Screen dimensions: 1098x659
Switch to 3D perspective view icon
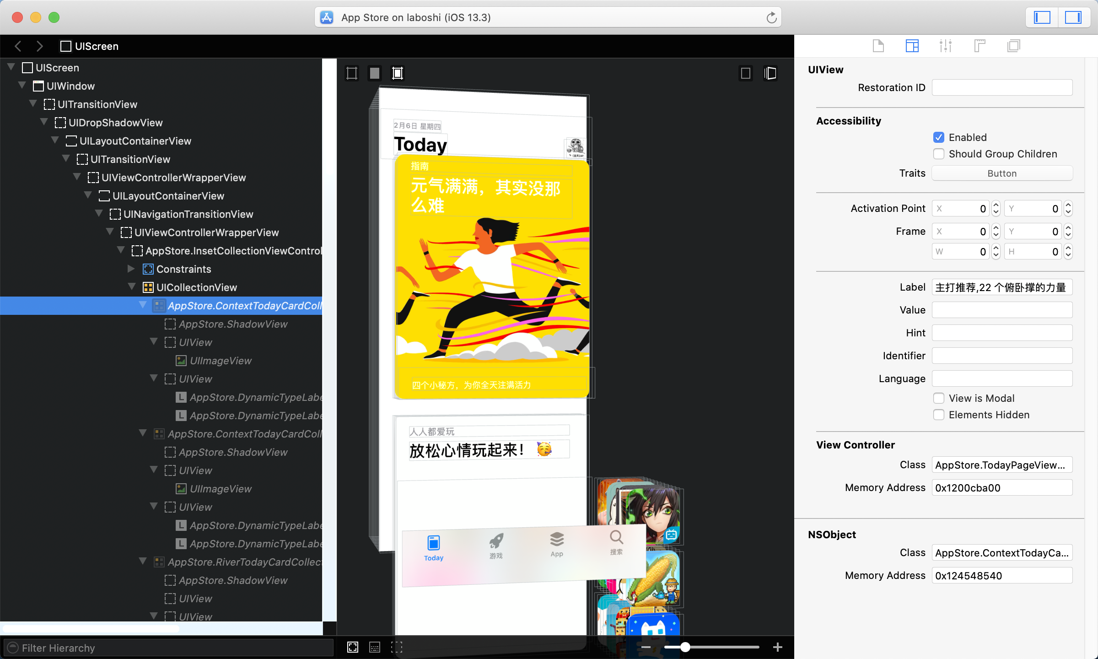point(770,73)
